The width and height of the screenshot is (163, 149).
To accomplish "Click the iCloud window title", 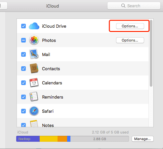I will (53, 6).
